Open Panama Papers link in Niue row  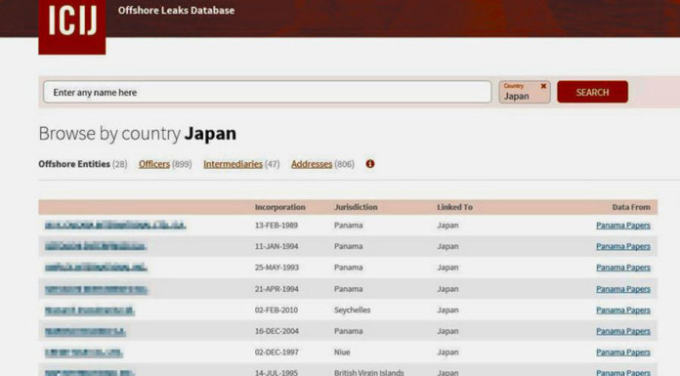coord(623,353)
